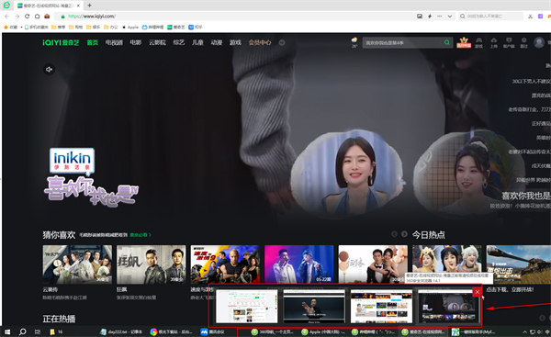Click the weather icon in header
The image size is (551, 337).
point(354,42)
